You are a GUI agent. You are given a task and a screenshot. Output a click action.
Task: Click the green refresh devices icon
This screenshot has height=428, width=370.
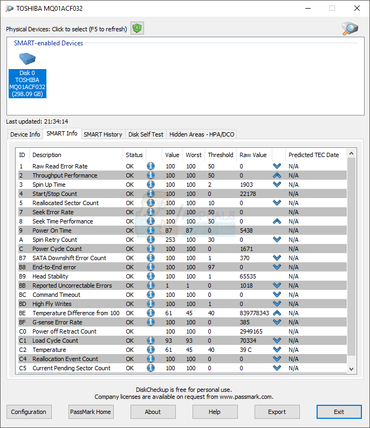tap(137, 28)
